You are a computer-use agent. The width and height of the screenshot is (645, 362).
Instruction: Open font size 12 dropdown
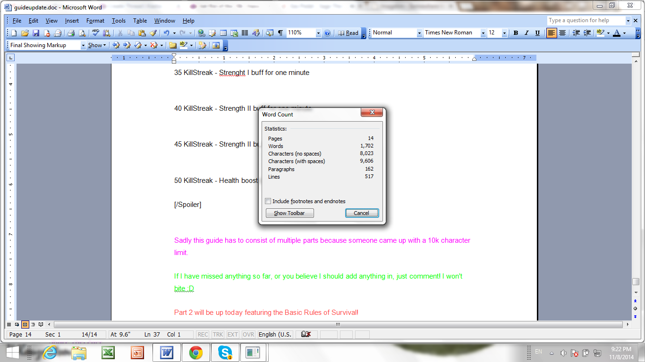click(504, 33)
